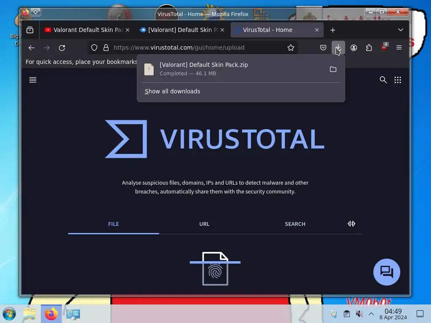Open VirusTotal search magnifier

coord(383,80)
